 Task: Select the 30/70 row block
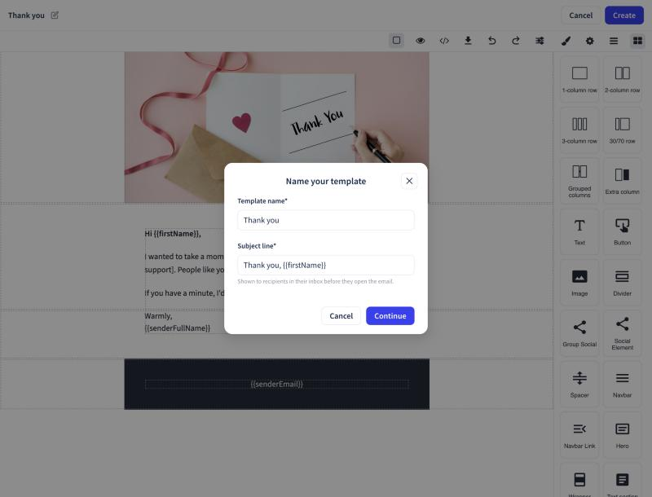tap(622, 130)
